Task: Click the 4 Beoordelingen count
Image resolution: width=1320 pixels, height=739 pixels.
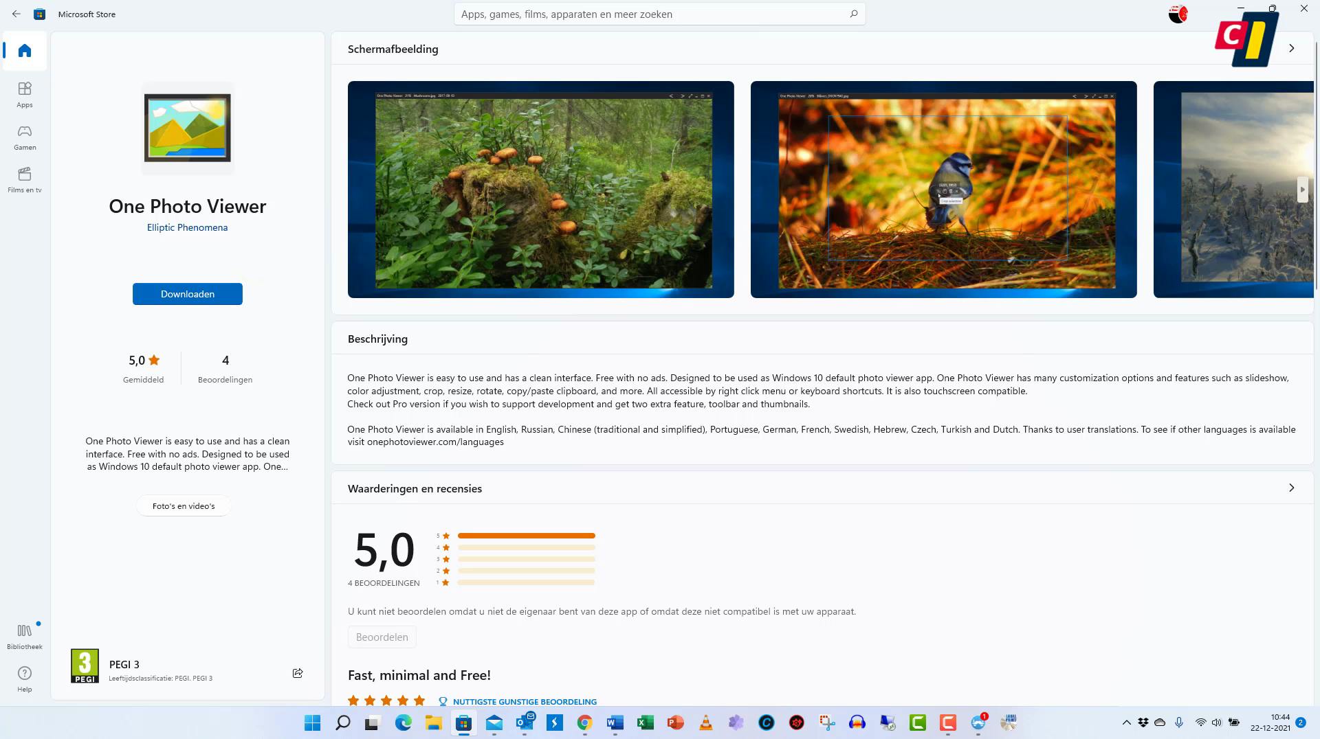Action: (225, 368)
